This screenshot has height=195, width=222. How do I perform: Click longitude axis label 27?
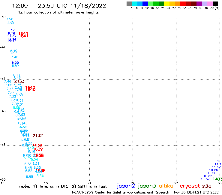(x=176, y=183)
